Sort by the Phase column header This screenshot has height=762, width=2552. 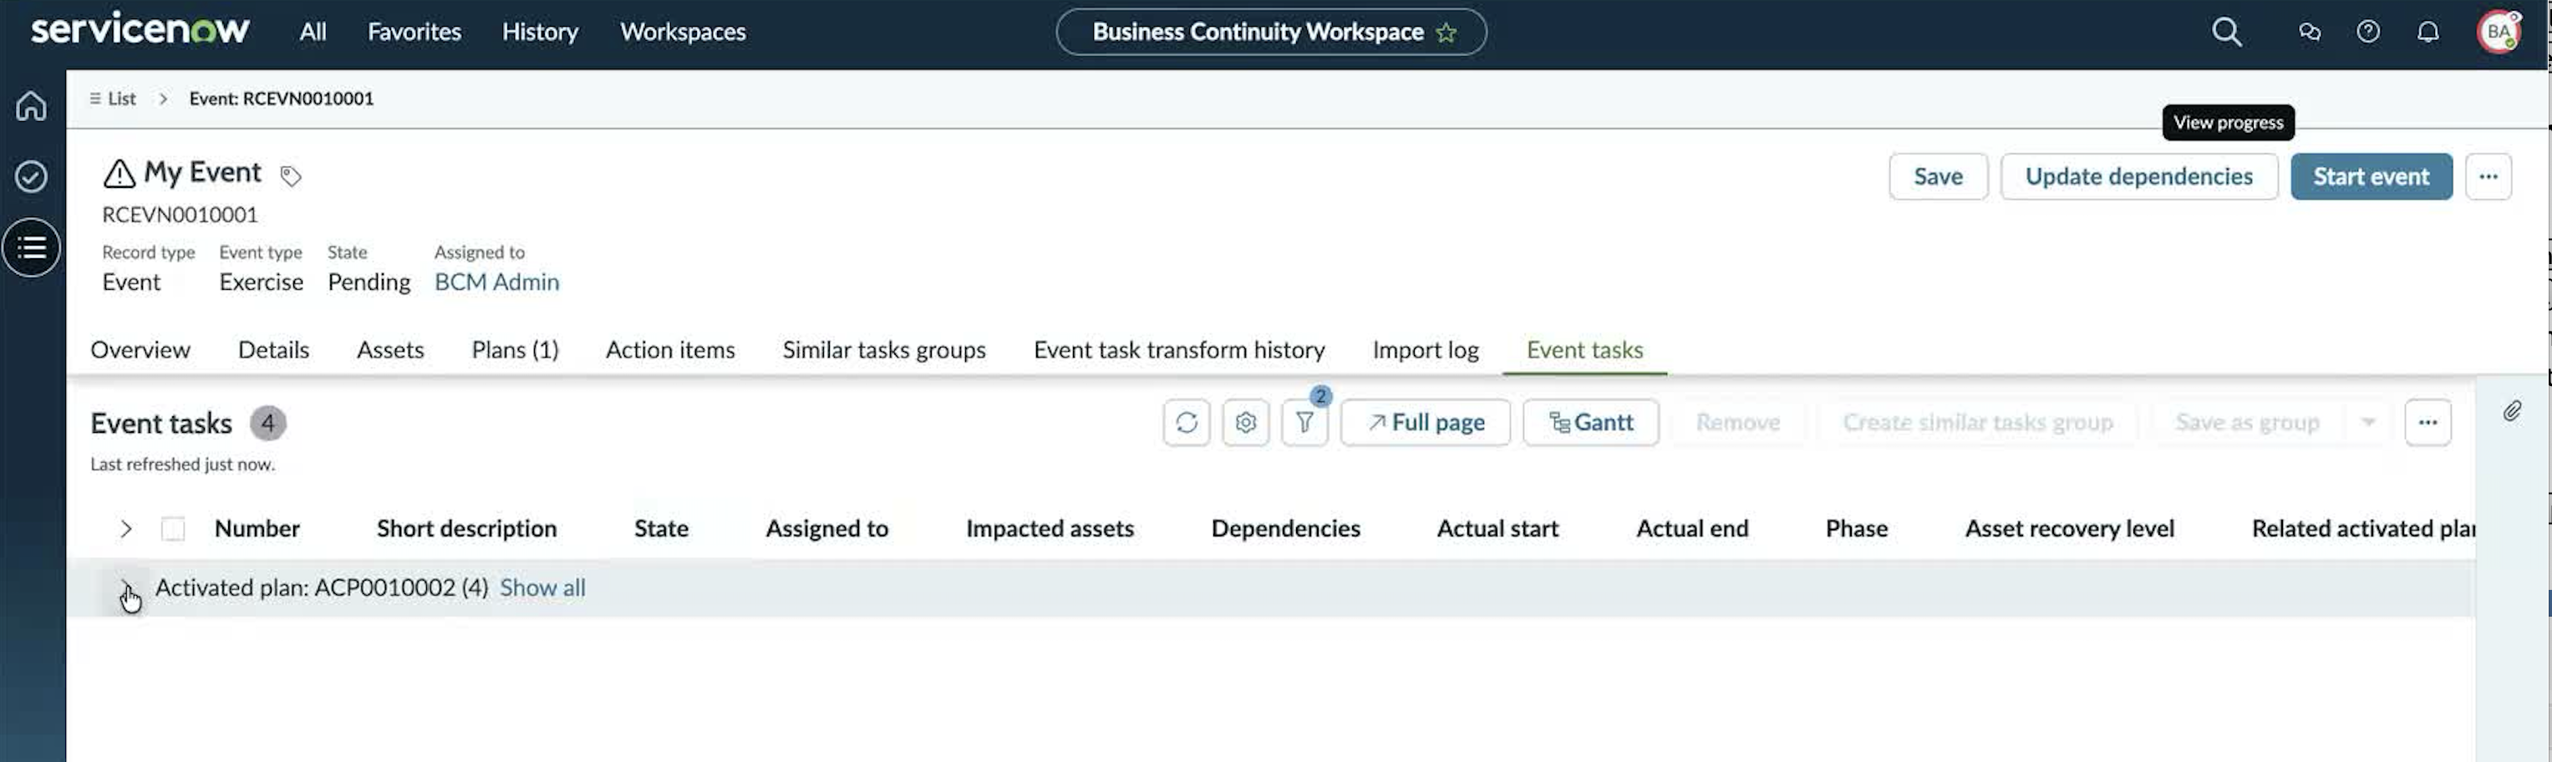1857,529
